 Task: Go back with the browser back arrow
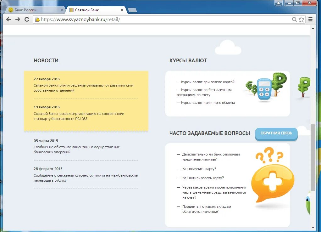pos(8,20)
